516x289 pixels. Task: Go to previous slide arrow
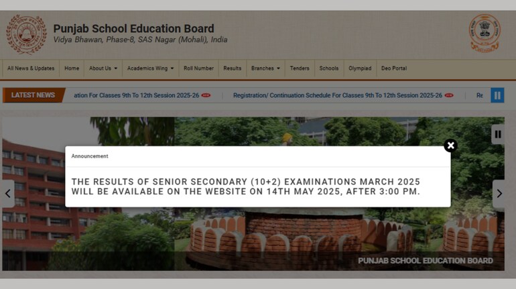[x=8, y=194]
